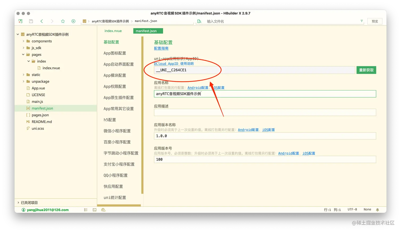Open the Android配置 link under 应用名称

click(198, 88)
